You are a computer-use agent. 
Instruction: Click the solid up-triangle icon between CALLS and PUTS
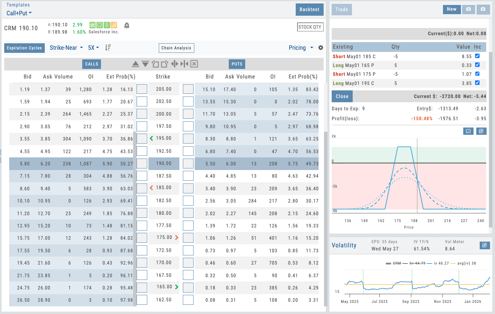tap(135, 64)
